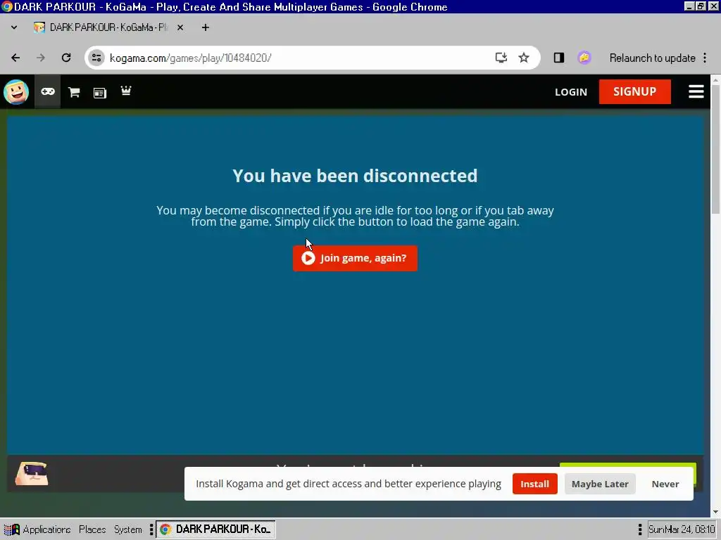Screen dimensions: 721x540
Task: View site information icon in address bar
Action: (96, 58)
